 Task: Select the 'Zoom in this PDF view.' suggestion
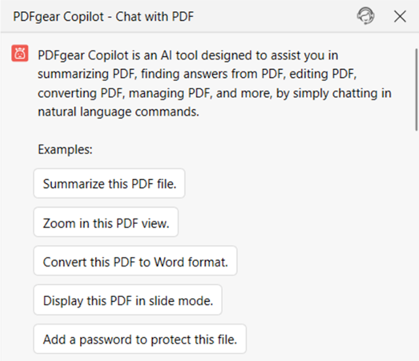pos(106,223)
